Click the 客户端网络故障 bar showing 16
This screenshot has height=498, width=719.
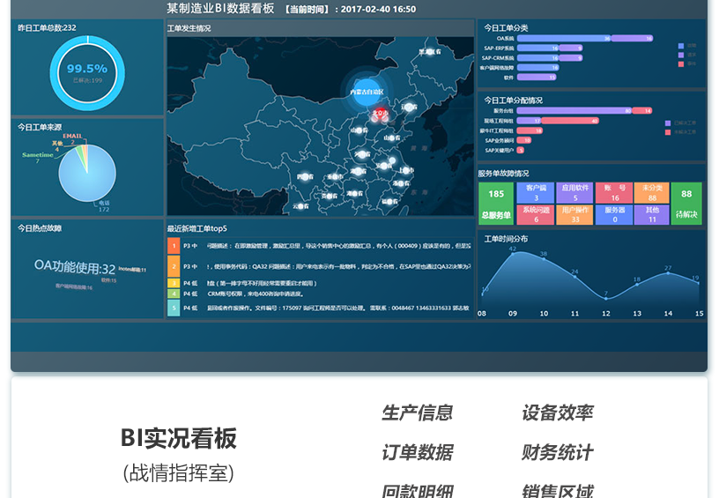coord(538,67)
